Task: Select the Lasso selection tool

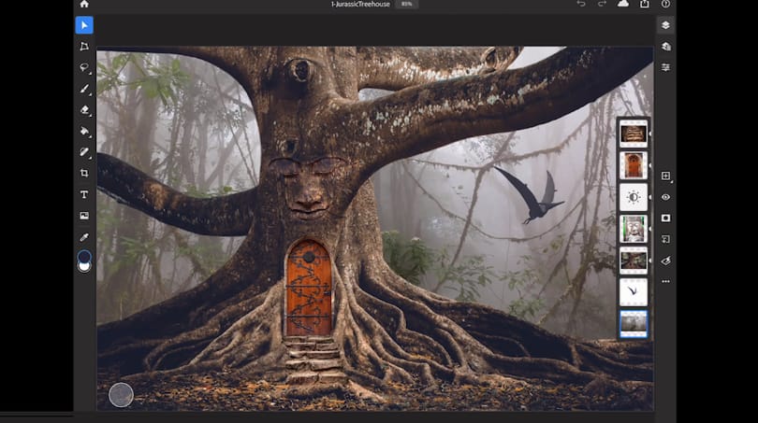Action: point(84,67)
